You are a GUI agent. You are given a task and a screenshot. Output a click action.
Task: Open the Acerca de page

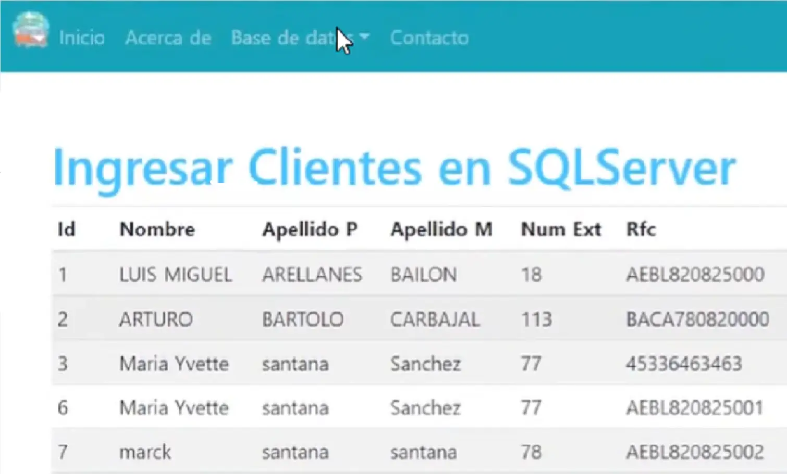tap(168, 37)
